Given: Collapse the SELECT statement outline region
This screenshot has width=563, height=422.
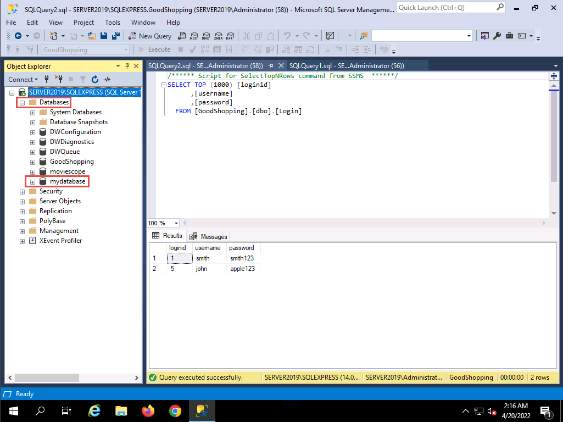Looking at the screenshot, I should click(x=164, y=85).
